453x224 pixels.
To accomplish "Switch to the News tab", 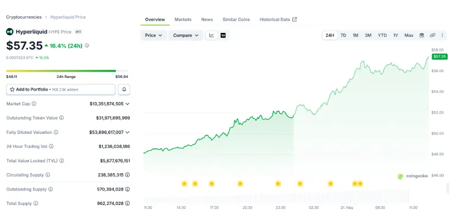I will tap(207, 20).
